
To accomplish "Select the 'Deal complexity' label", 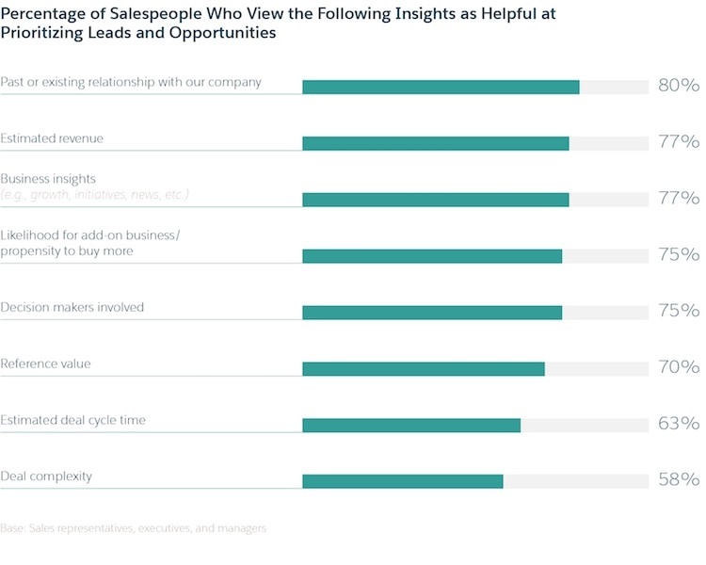I will pyautogui.click(x=46, y=476).
